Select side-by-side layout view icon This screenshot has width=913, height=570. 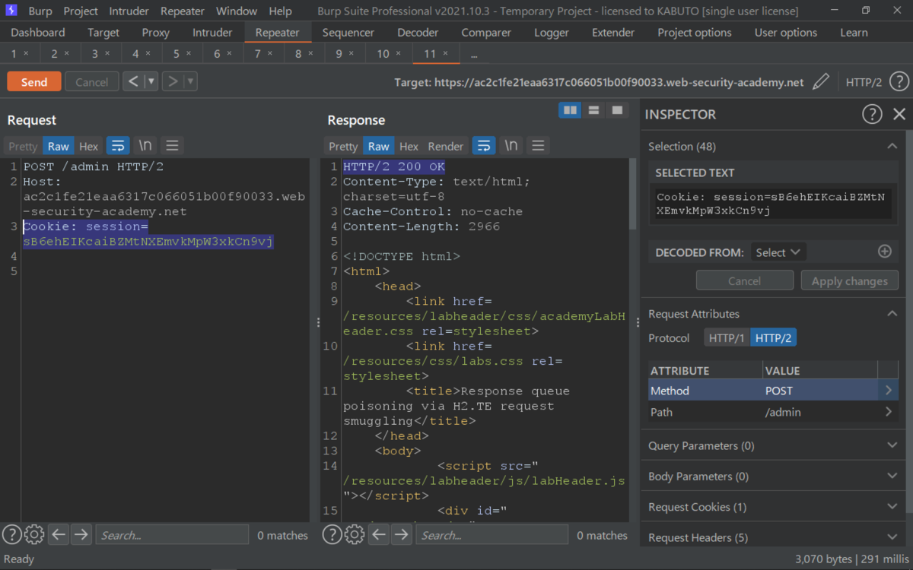[569, 110]
